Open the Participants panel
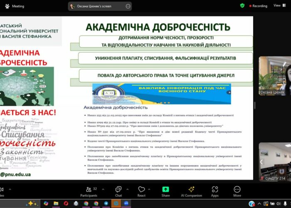 [x=89, y=191]
